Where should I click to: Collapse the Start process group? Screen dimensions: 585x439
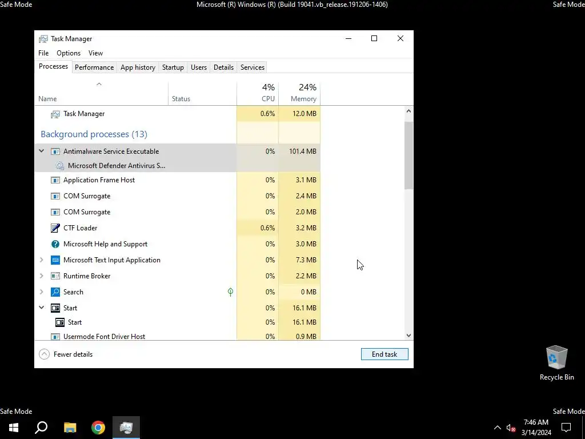[x=41, y=308]
